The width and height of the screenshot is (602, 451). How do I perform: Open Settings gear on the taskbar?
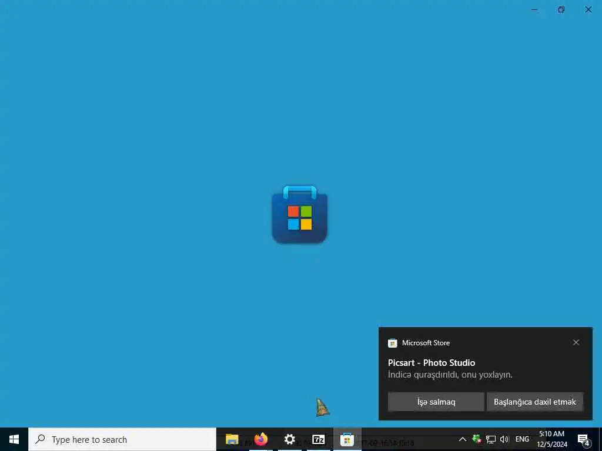[x=289, y=439]
